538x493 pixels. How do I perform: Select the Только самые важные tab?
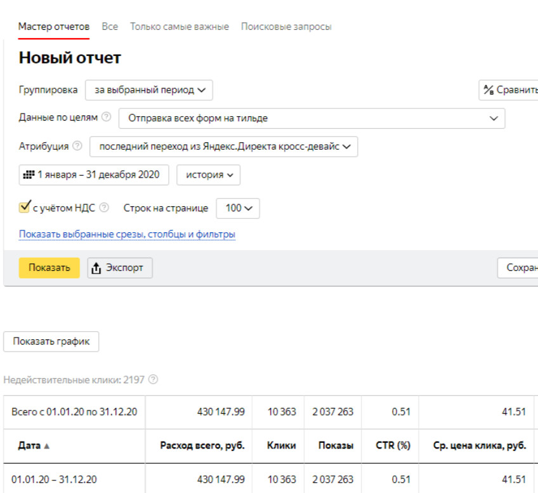[x=180, y=27]
